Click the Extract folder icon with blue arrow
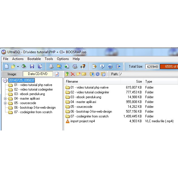This screenshot has height=178, width=178. pyautogui.click(x=92, y=74)
